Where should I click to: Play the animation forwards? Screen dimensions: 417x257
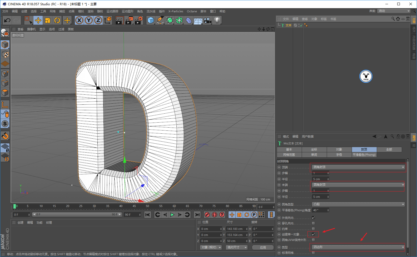click(x=172, y=215)
